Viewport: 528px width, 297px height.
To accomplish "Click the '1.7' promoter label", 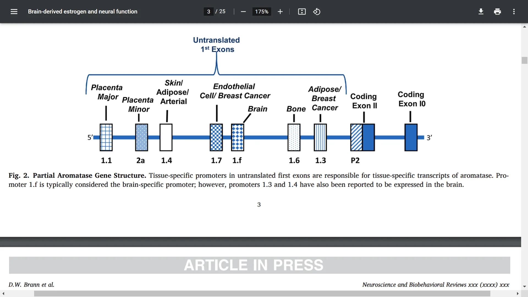I will tap(216, 160).
